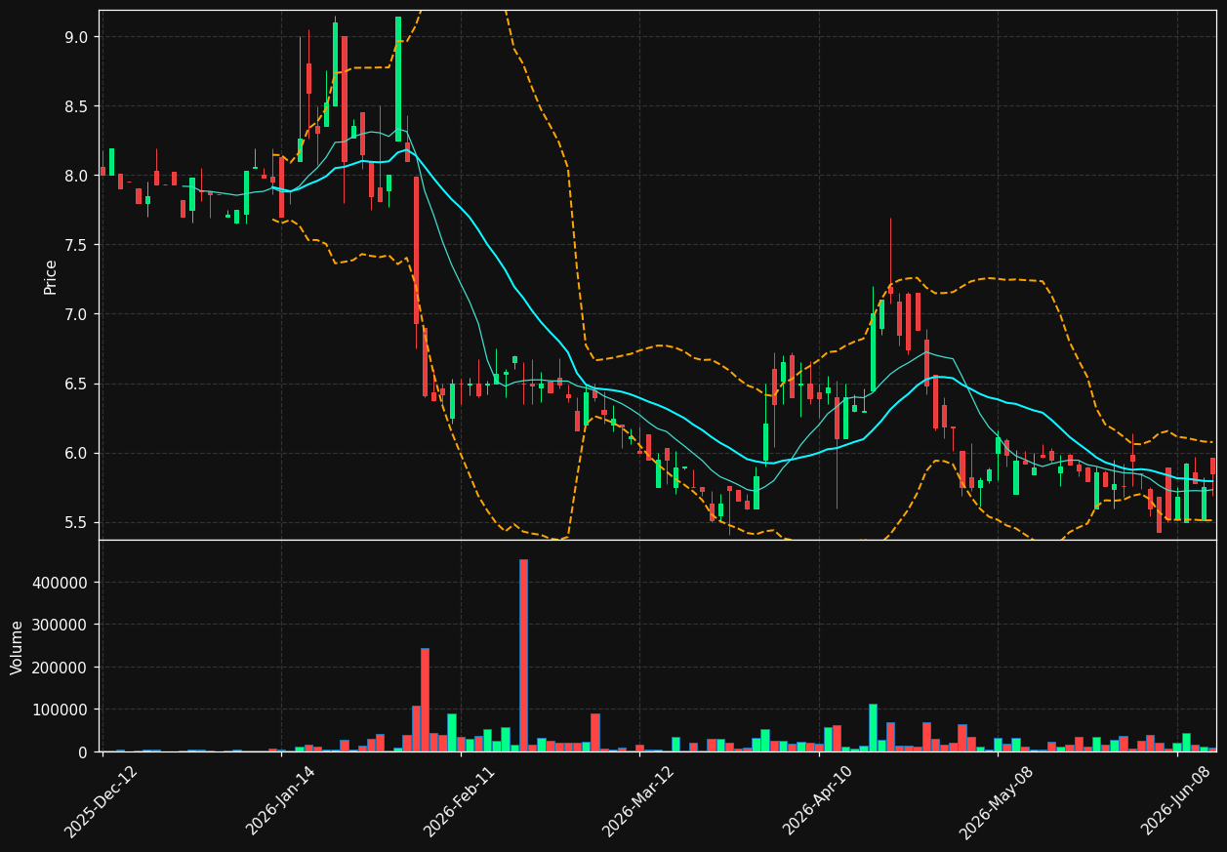
Task: Click the 8.0 price axis label
Action: [x=76, y=176]
